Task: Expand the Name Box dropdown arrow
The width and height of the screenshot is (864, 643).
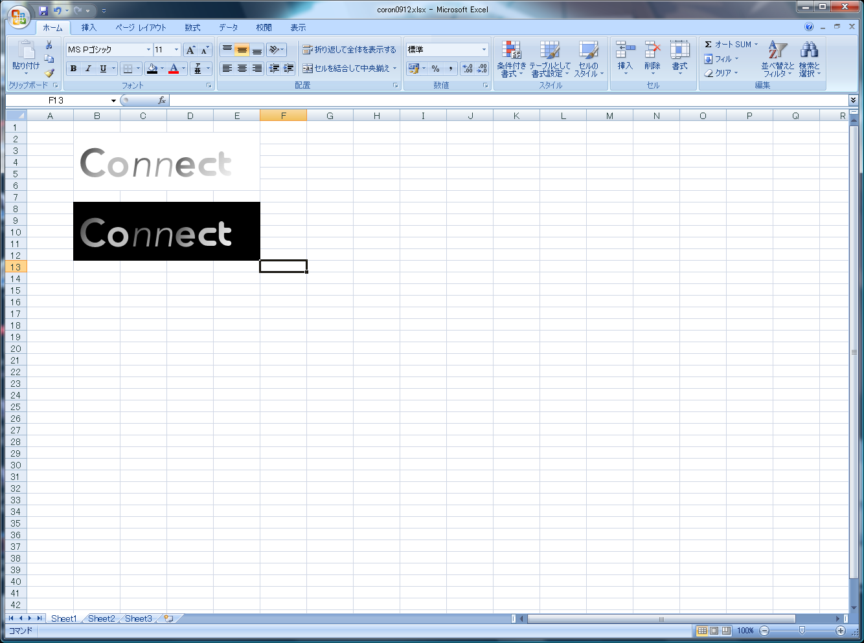Action: [113, 101]
